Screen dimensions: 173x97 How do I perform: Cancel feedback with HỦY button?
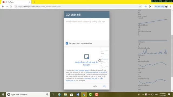tap(95, 86)
